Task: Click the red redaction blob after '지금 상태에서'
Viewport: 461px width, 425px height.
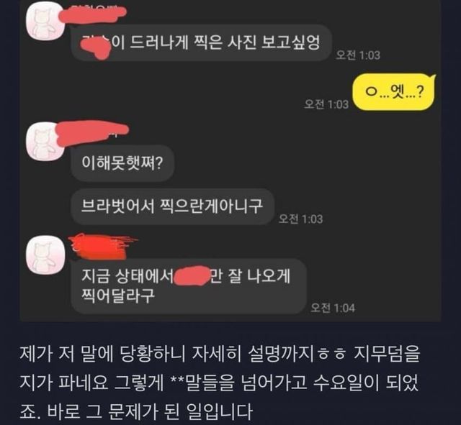Action: point(192,276)
